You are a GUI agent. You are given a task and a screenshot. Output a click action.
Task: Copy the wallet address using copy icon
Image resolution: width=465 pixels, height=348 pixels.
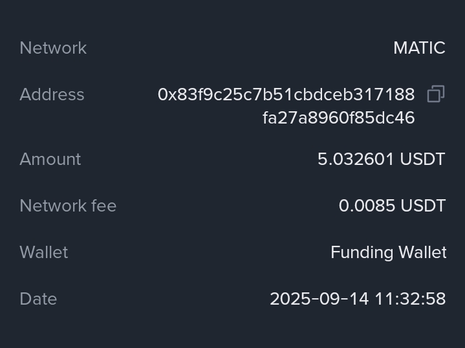(436, 94)
